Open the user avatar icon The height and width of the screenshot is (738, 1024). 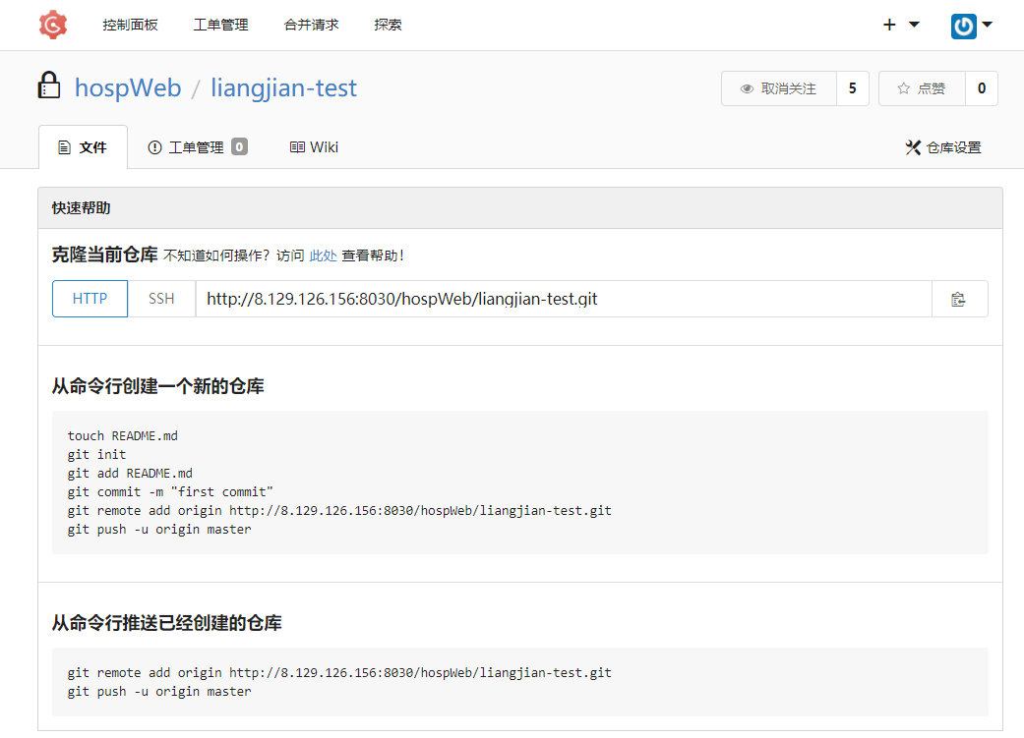[x=963, y=26]
